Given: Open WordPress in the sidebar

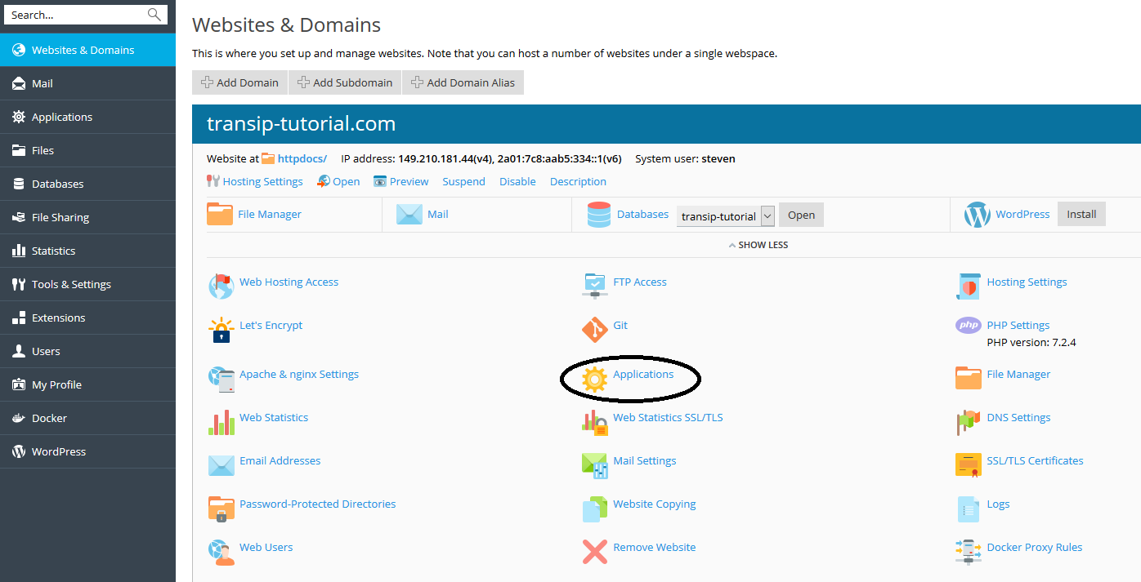Looking at the screenshot, I should (87, 451).
